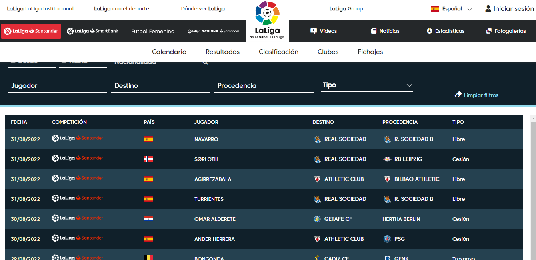This screenshot has width=536, height=260.
Task: Click the search magnifier in Nacionalidad field
Action: click(x=205, y=62)
